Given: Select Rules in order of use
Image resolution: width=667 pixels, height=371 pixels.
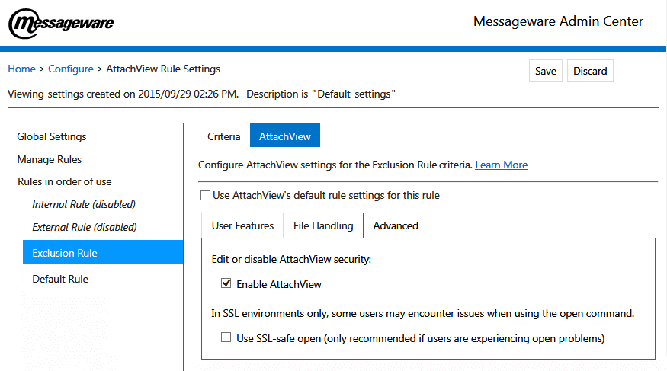Looking at the screenshot, I should tap(65, 181).
